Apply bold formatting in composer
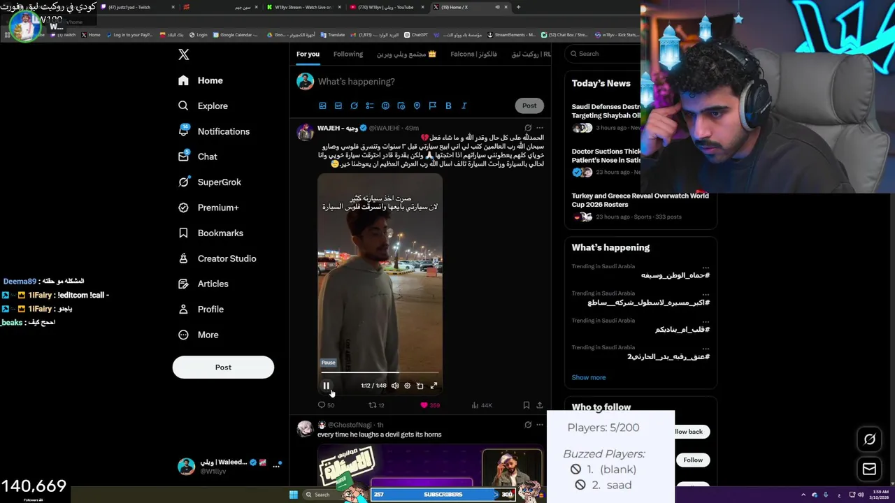The width and height of the screenshot is (895, 503). 448,105
